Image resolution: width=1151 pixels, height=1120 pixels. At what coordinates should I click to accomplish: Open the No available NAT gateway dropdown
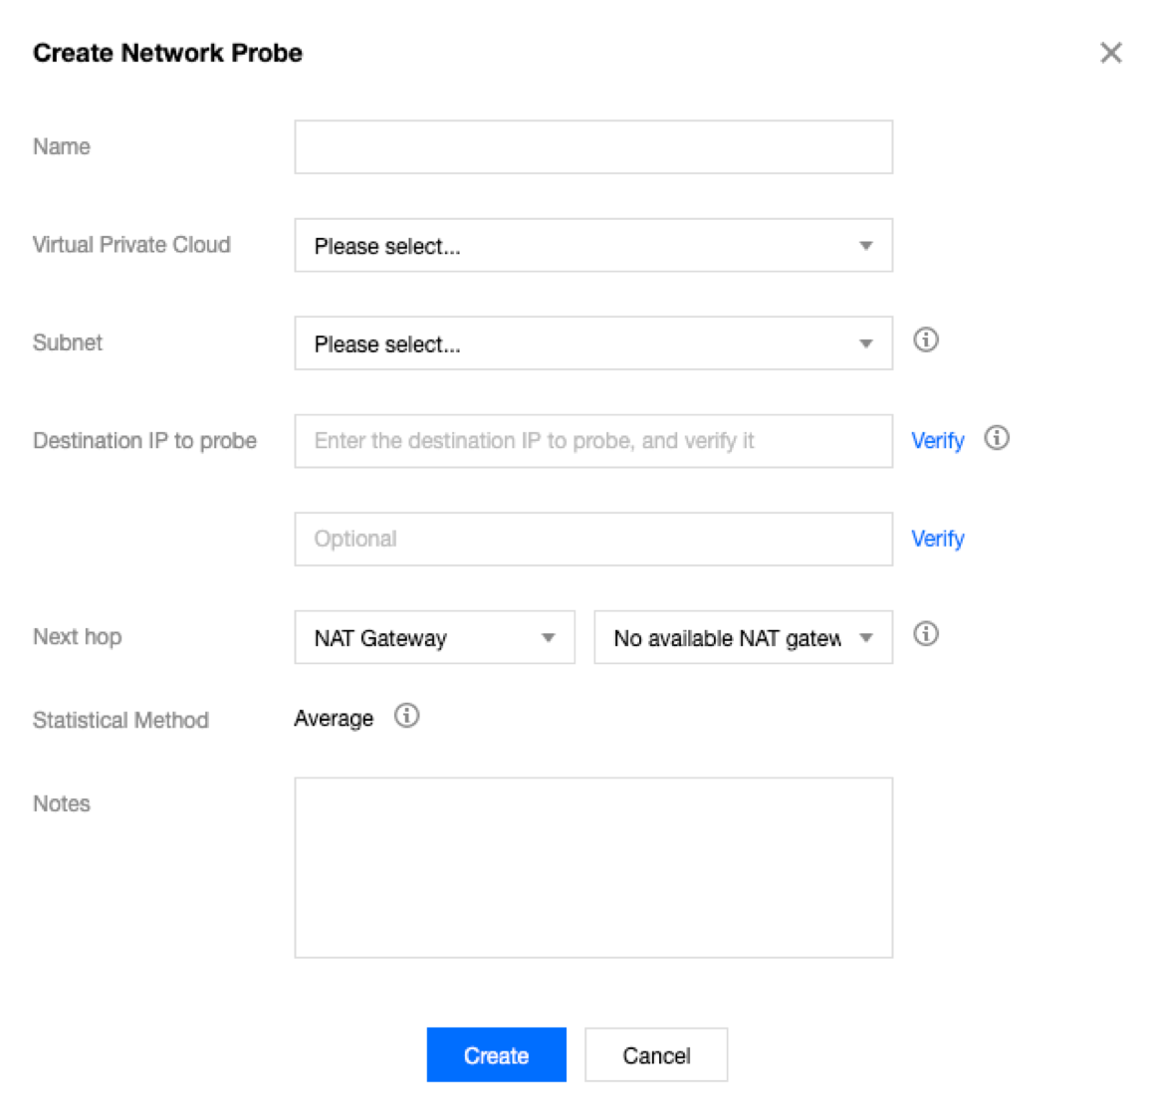742,638
